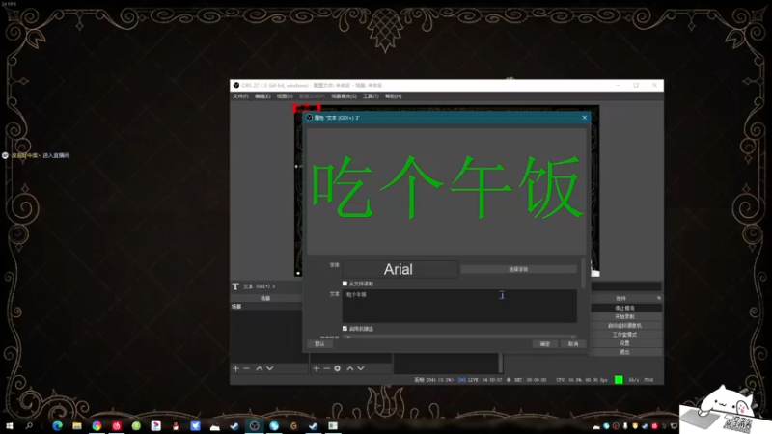772x434 pixels.
Task: Open the Scene Collection menu
Action: 344,96
